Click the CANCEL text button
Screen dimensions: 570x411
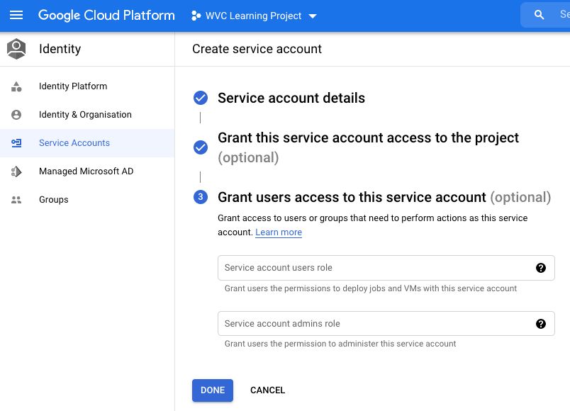pyautogui.click(x=267, y=390)
